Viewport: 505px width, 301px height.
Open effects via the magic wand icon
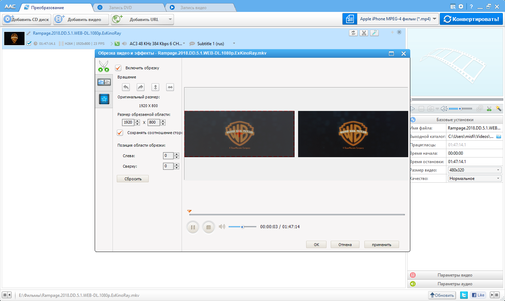tap(499, 108)
